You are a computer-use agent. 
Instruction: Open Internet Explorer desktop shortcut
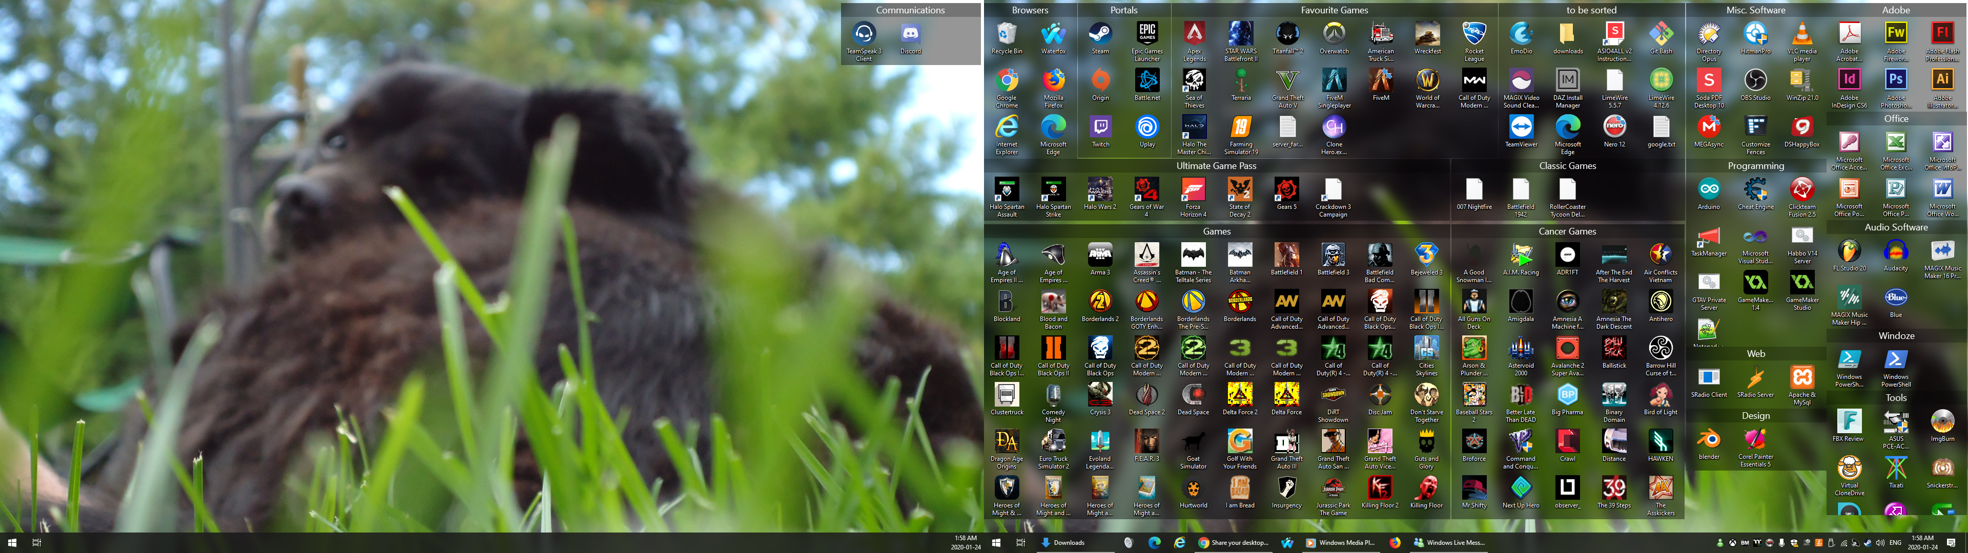coord(1006,135)
